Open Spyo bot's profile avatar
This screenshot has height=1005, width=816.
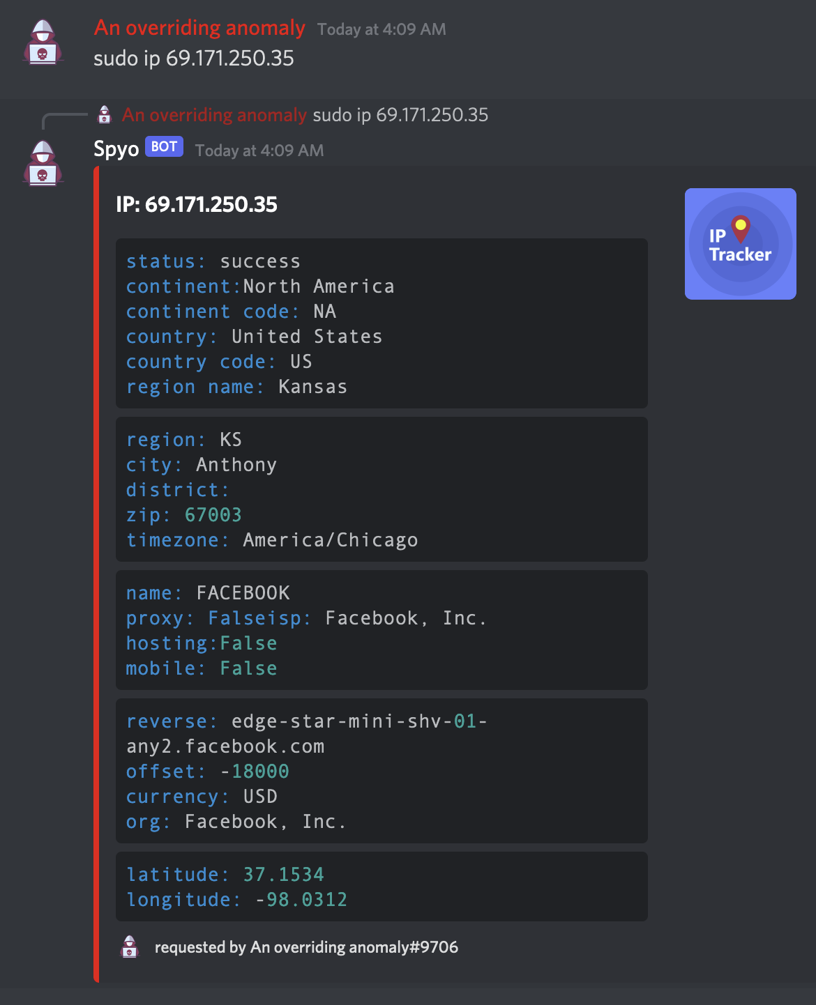pos(43,163)
